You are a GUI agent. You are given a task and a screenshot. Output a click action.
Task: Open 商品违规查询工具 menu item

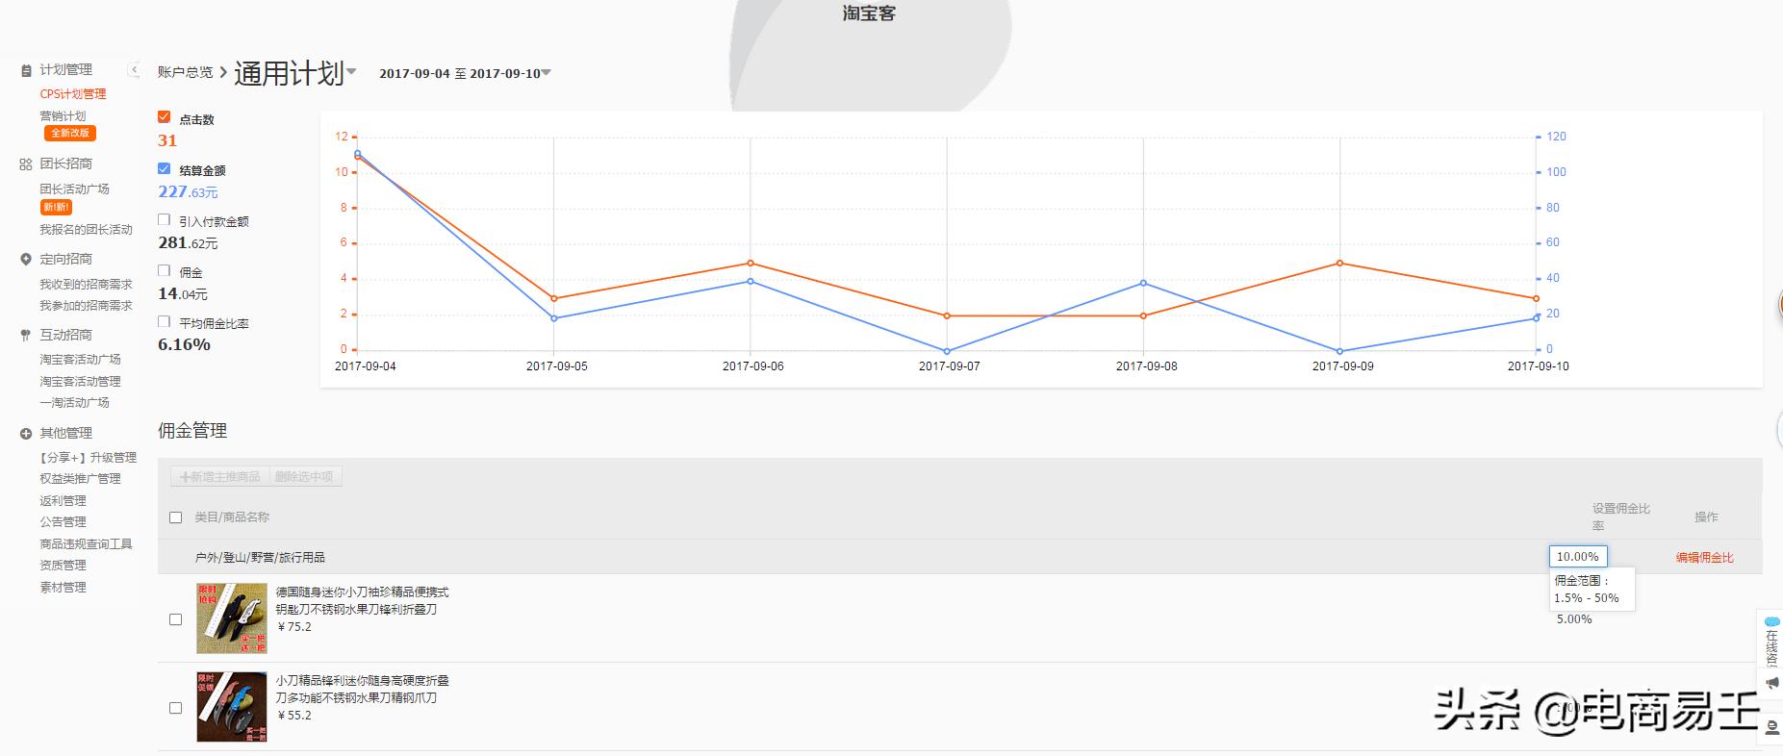pyautogui.click(x=86, y=544)
